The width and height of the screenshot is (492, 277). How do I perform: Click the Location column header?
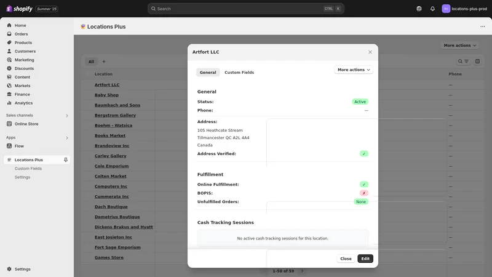pos(103,74)
